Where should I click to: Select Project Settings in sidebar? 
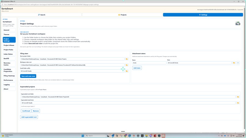(9, 40)
